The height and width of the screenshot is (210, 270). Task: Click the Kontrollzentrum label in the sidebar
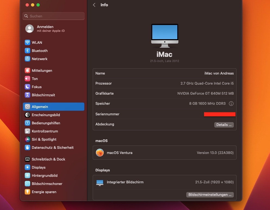[x=45, y=131]
